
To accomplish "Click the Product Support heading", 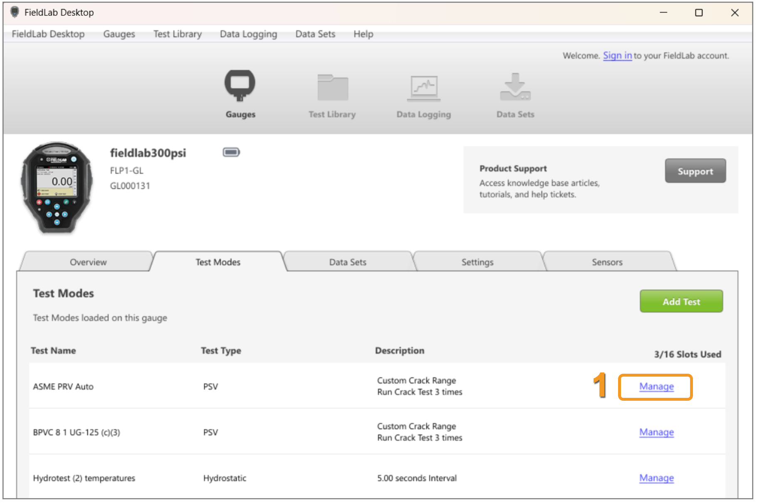I will tap(513, 168).
